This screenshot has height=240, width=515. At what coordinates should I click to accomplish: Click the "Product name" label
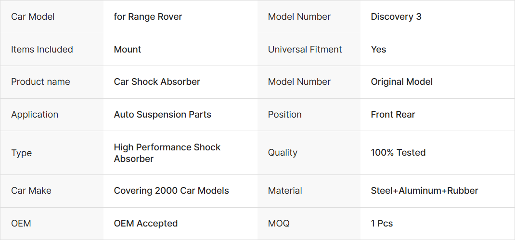(40, 82)
